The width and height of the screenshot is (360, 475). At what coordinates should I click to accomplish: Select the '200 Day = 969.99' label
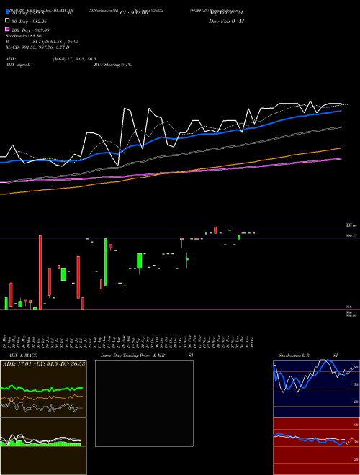[30, 30]
